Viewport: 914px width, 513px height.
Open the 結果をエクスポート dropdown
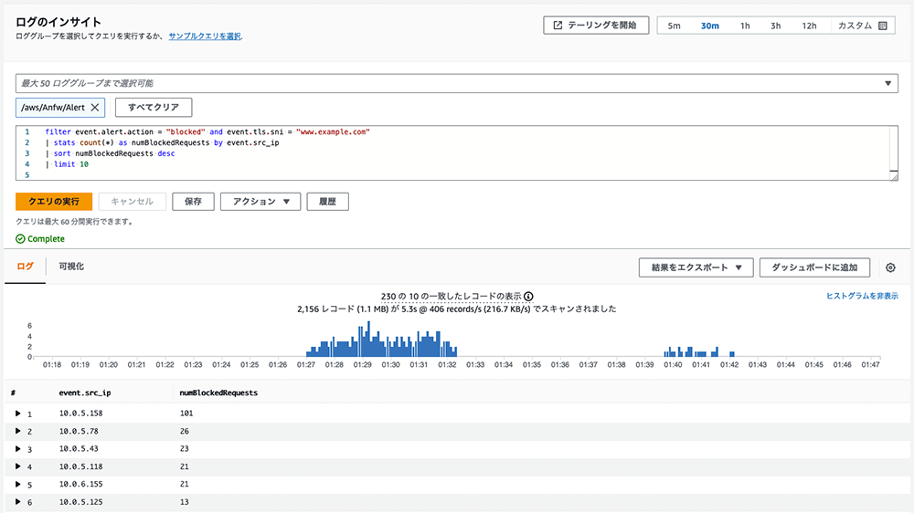696,267
